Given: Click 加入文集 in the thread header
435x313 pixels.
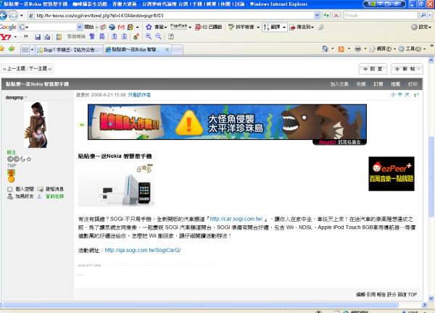Looking at the screenshot, I should click(x=339, y=84).
